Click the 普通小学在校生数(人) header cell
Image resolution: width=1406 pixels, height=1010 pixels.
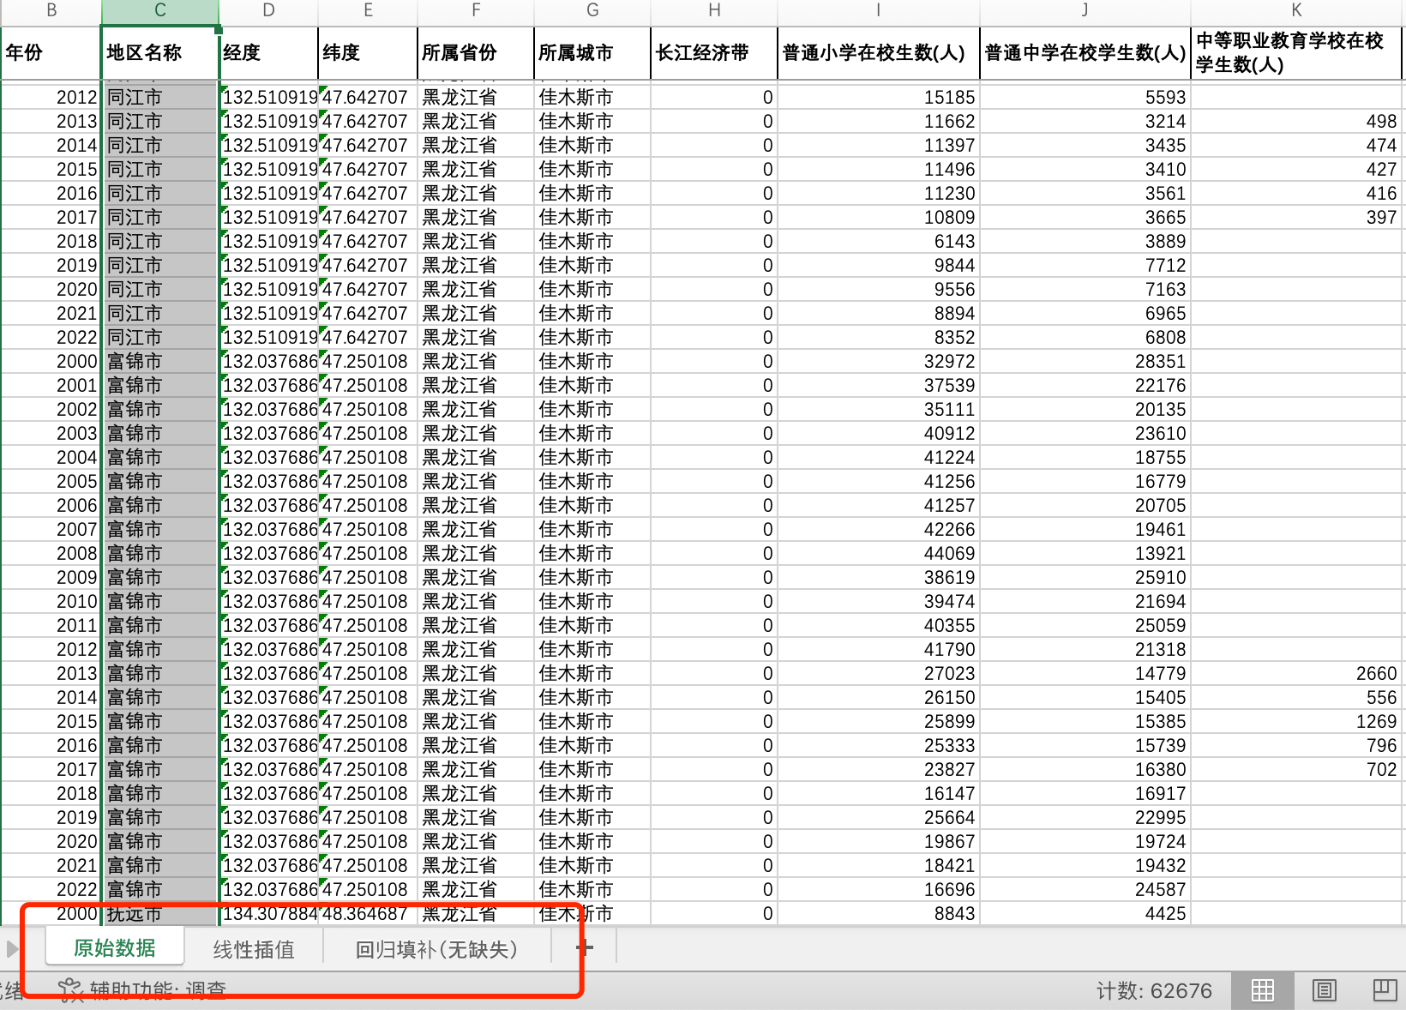coord(879,53)
